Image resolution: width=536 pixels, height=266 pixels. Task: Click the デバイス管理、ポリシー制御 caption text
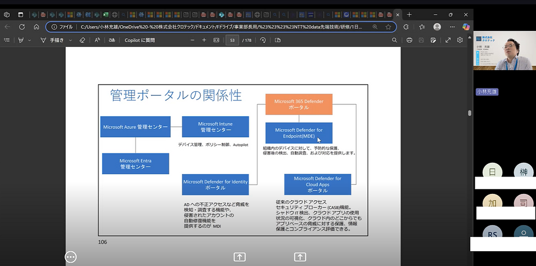213,145
